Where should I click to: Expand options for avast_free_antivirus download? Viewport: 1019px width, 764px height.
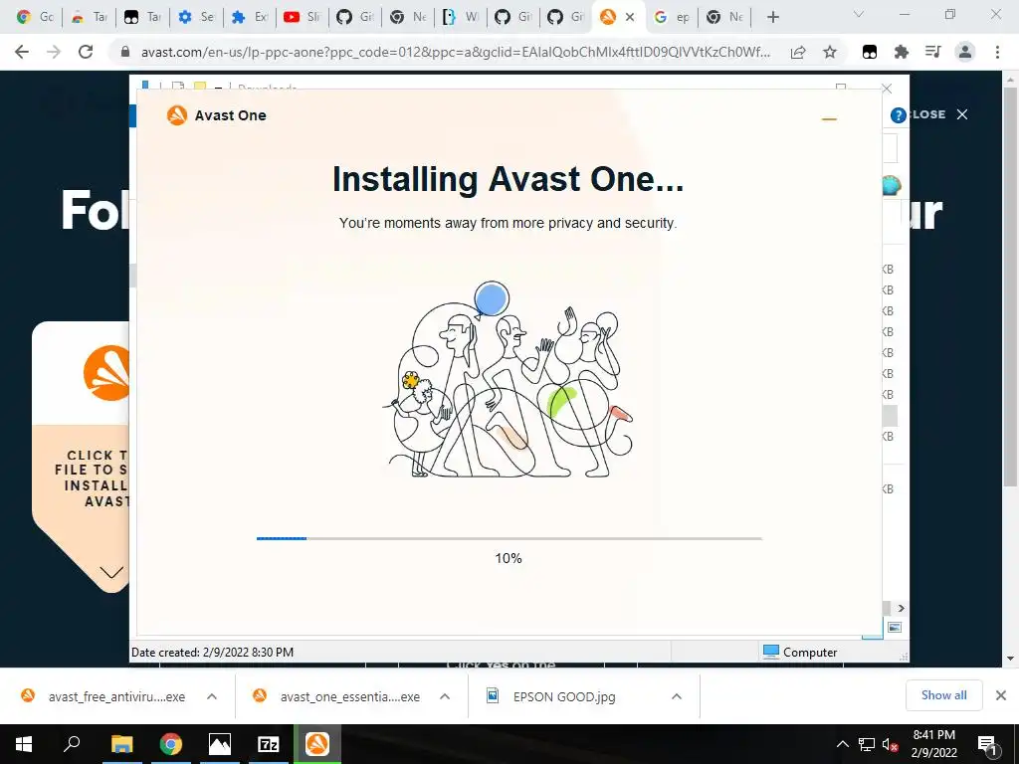click(x=211, y=696)
